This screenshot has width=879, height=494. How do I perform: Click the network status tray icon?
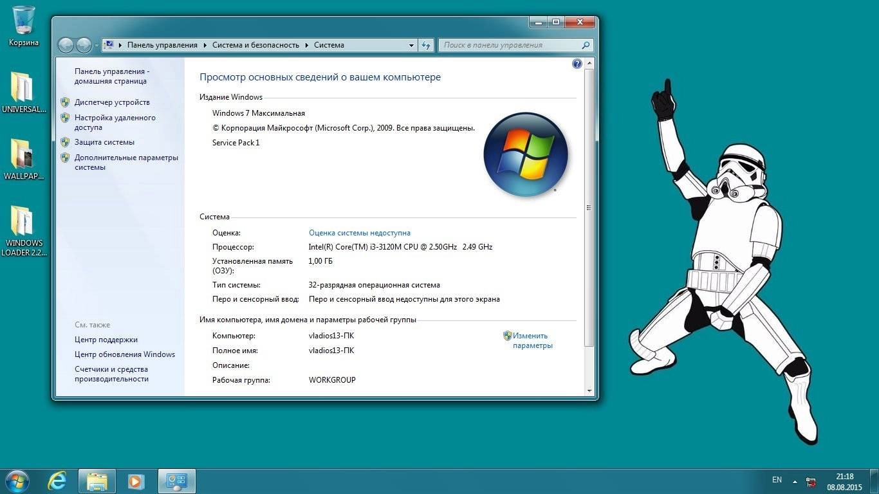(811, 482)
